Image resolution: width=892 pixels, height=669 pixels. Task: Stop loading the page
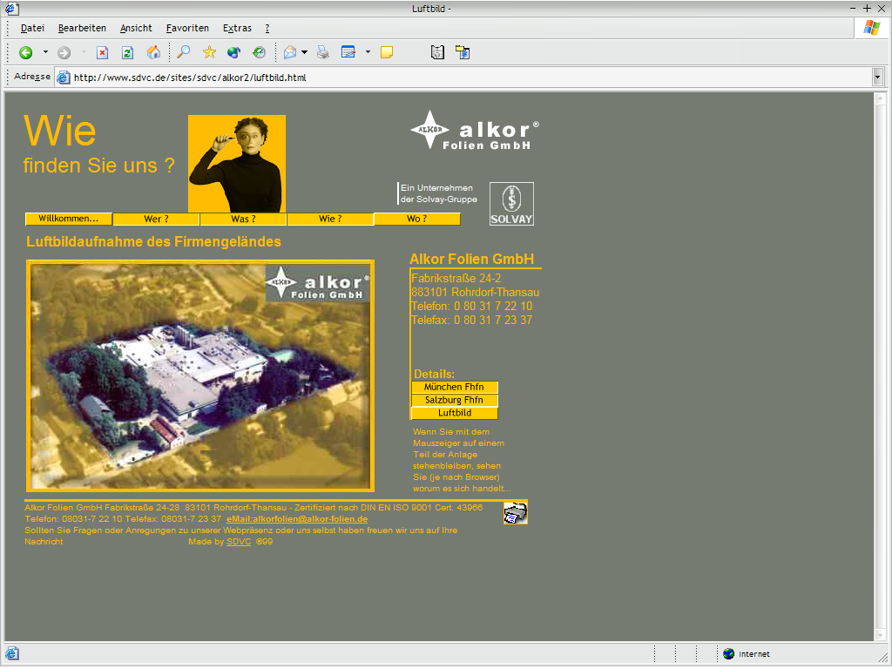(x=103, y=53)
